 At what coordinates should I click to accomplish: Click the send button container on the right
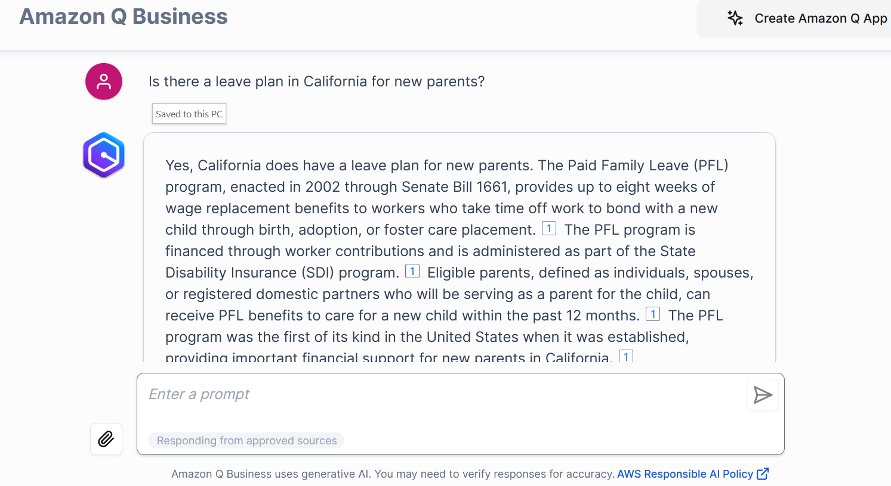(x=762, y=394)
